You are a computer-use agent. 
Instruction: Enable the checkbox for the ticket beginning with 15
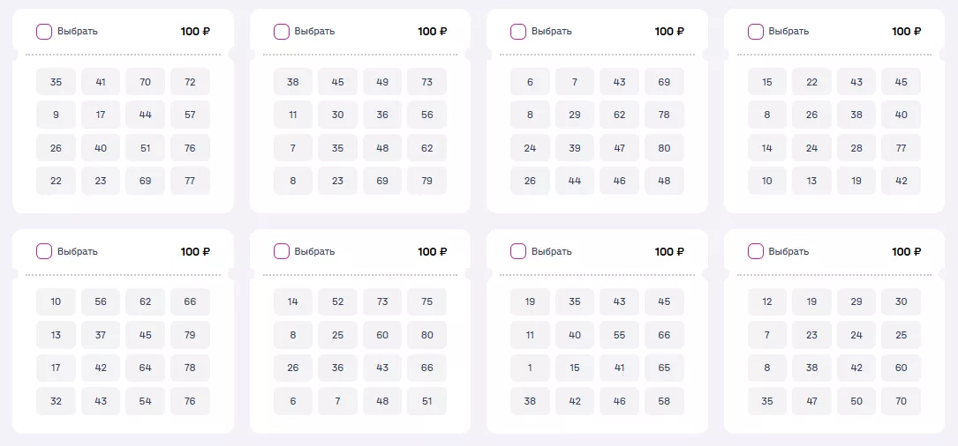(x=756, y=32)
